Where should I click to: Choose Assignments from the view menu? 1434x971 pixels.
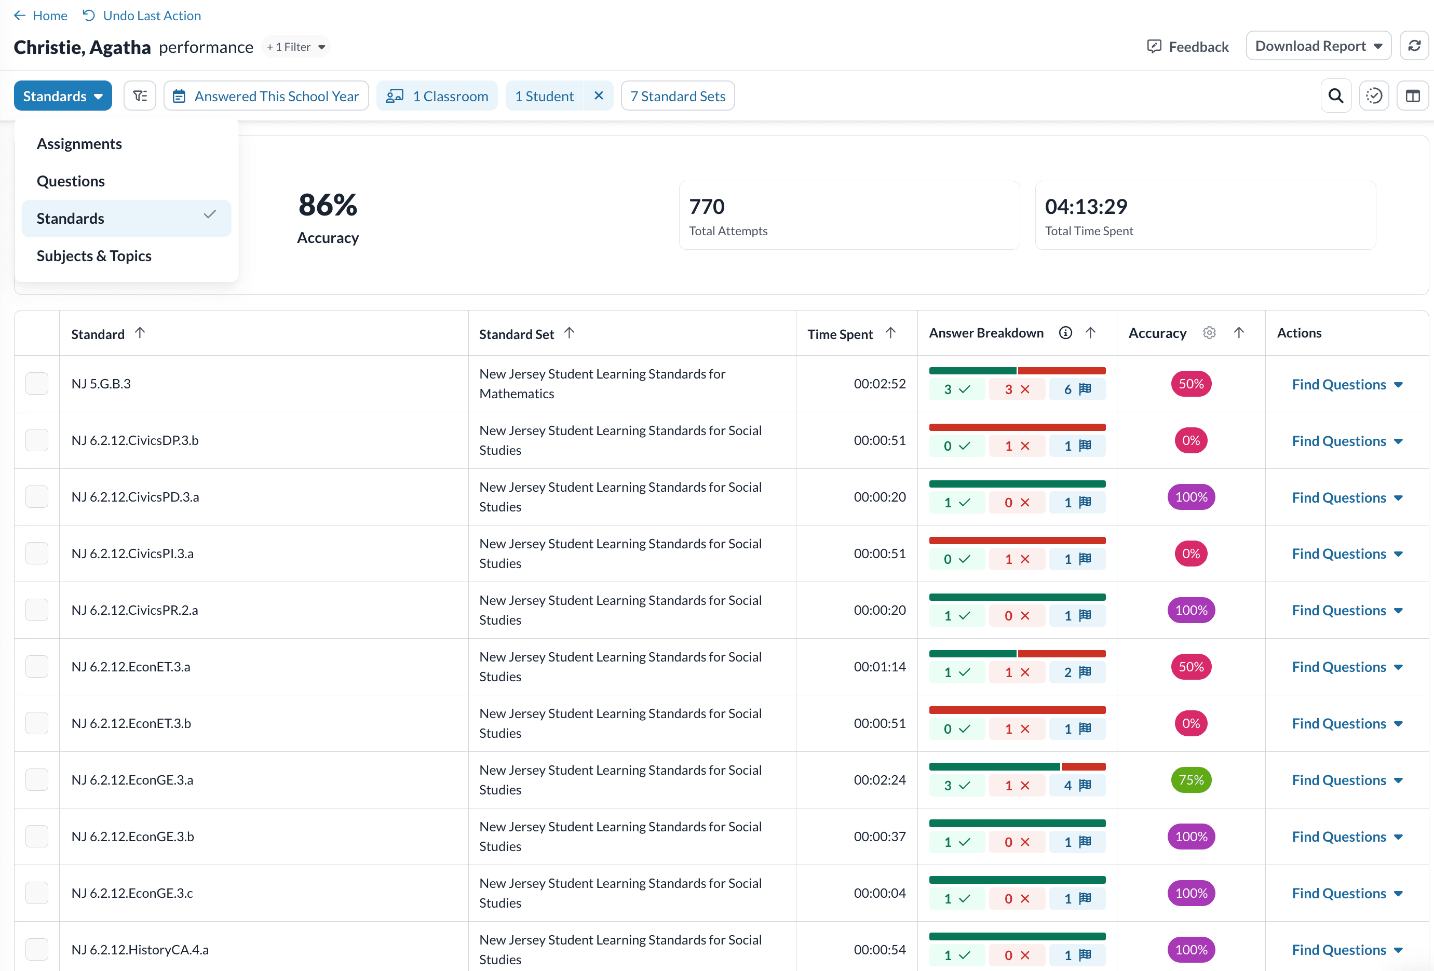(79, 144)
